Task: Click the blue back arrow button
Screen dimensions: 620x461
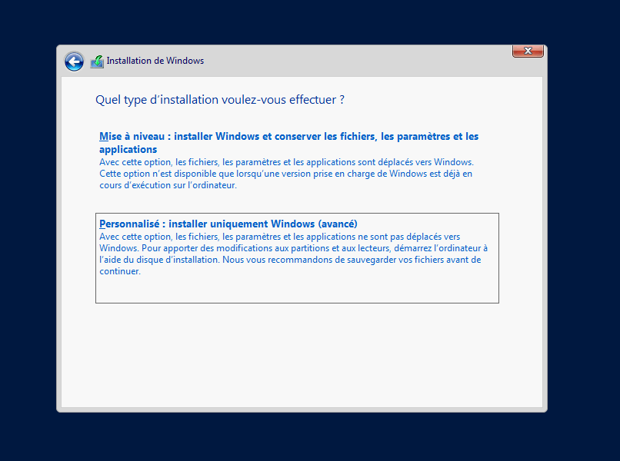Action: coord(74,61)
